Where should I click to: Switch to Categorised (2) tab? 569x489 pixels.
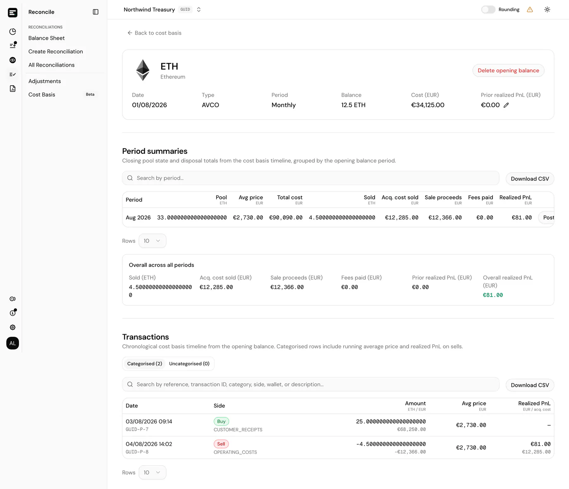pyautogui.click(x=145, y=364)
